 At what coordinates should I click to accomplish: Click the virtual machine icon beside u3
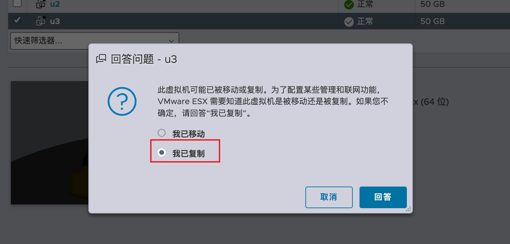point(41,21)
